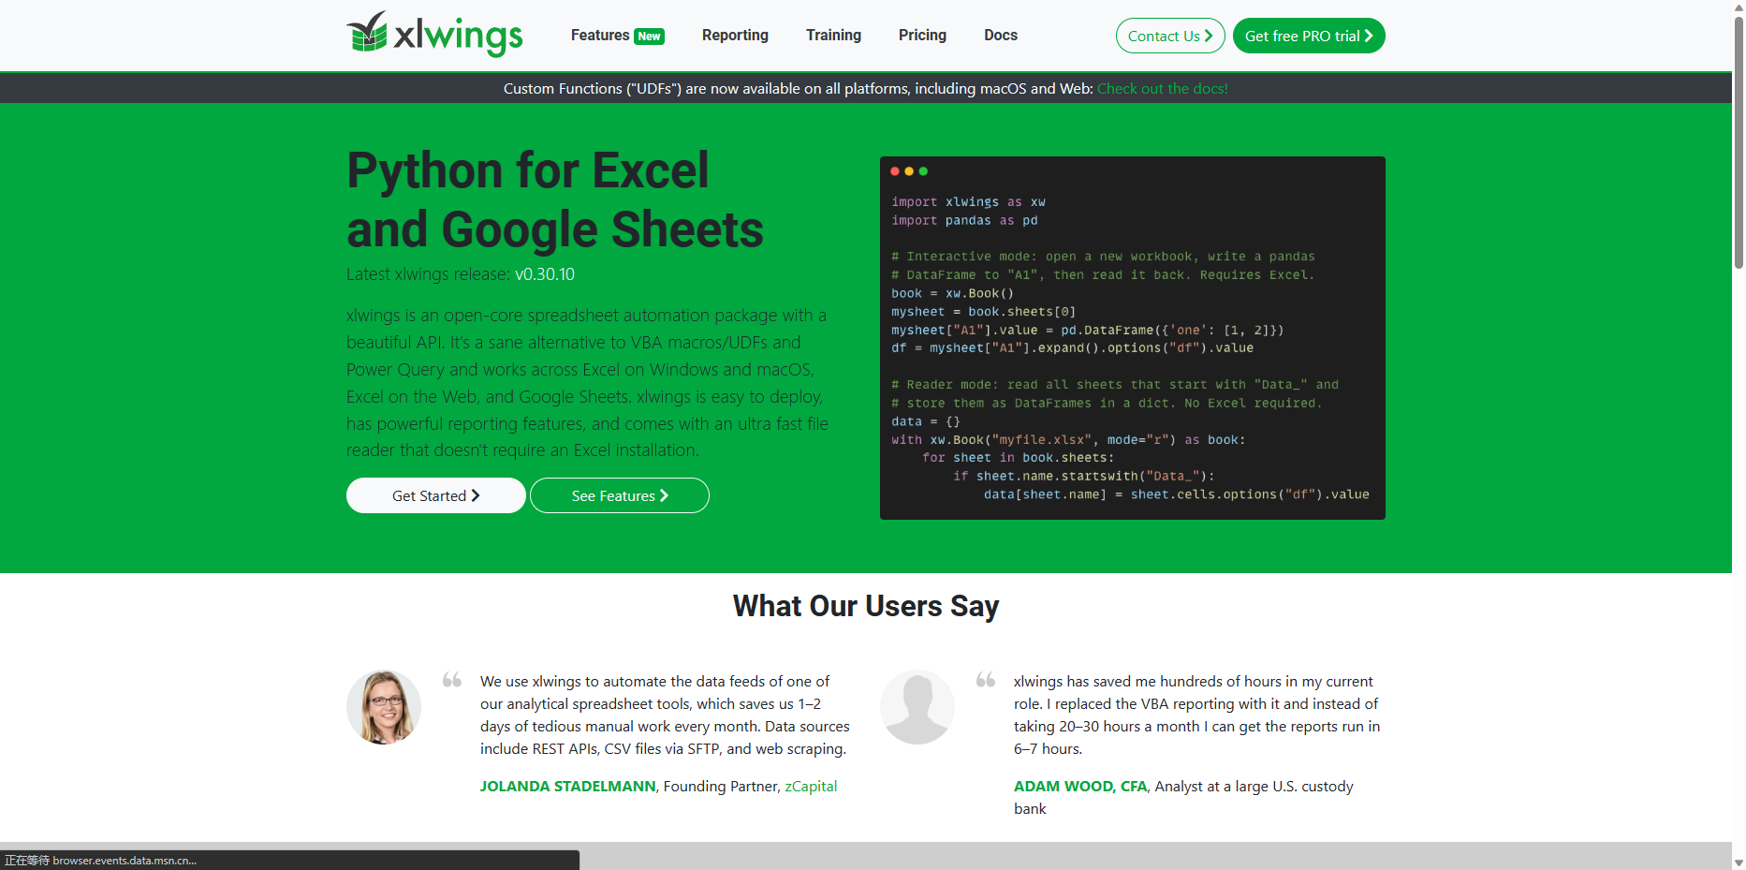
Task: Click the 'JOLANDA STADELMANN' name text
Action: point(568,787)
